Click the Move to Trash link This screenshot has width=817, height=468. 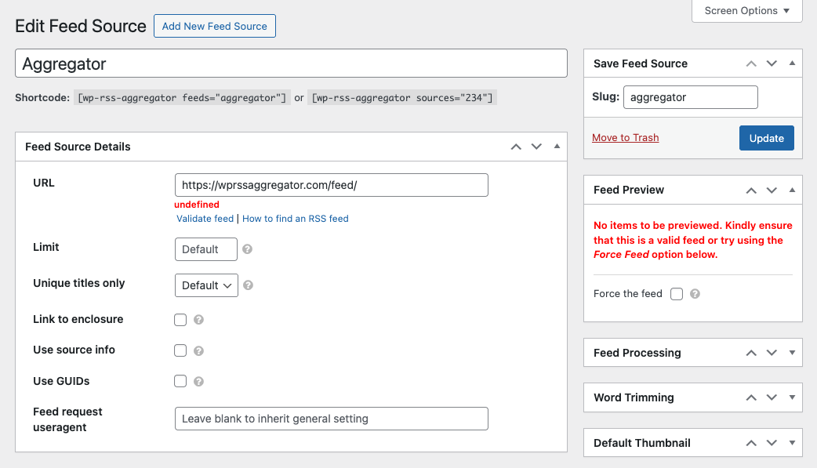(x=625, y=138)
